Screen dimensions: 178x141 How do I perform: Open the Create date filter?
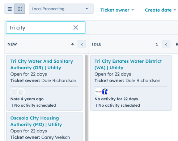tap(160, 10)
